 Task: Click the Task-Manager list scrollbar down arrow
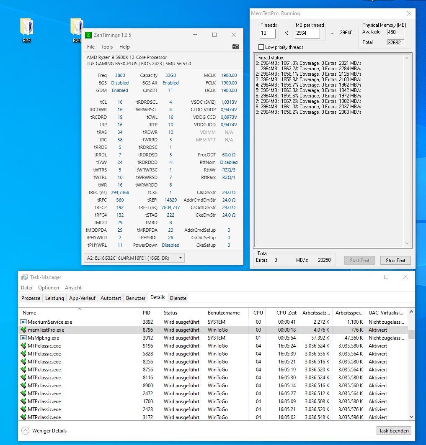pyautogui.click(x=411, y=417)
